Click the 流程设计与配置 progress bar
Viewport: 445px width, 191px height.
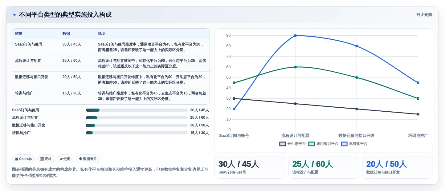click(137, 118)
